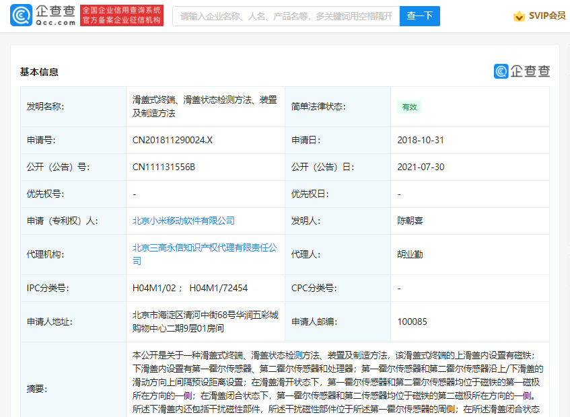Click the agent name 胡业勤
Viewport: 570px width, 417px height.
[x=411, y=254]
